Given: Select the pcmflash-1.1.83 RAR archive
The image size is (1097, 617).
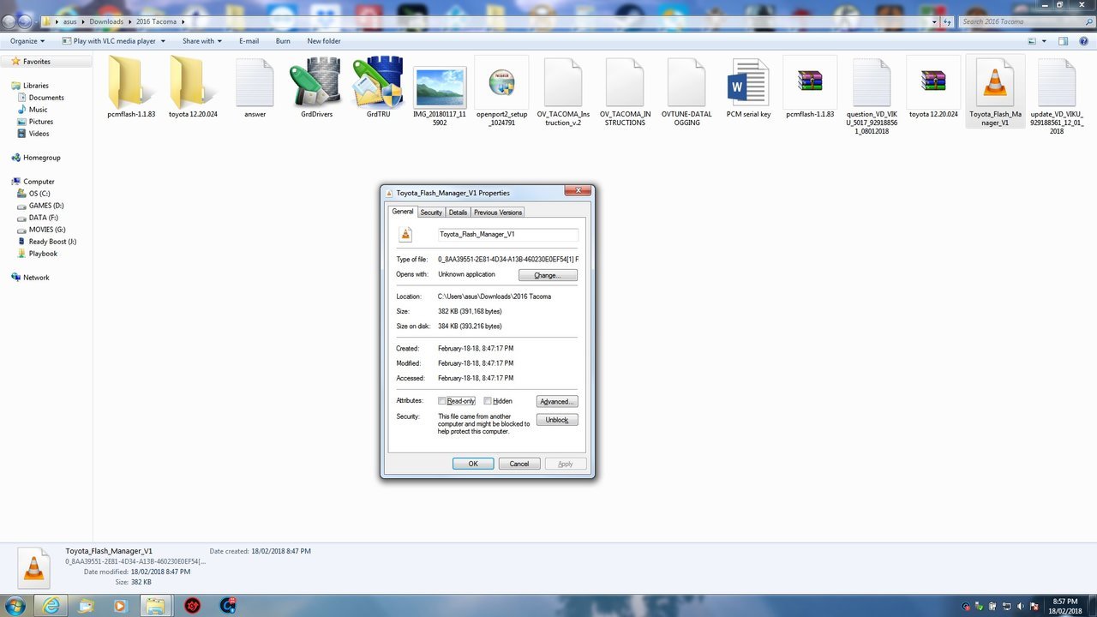Looking at the screenshot, I should point(810,82).
